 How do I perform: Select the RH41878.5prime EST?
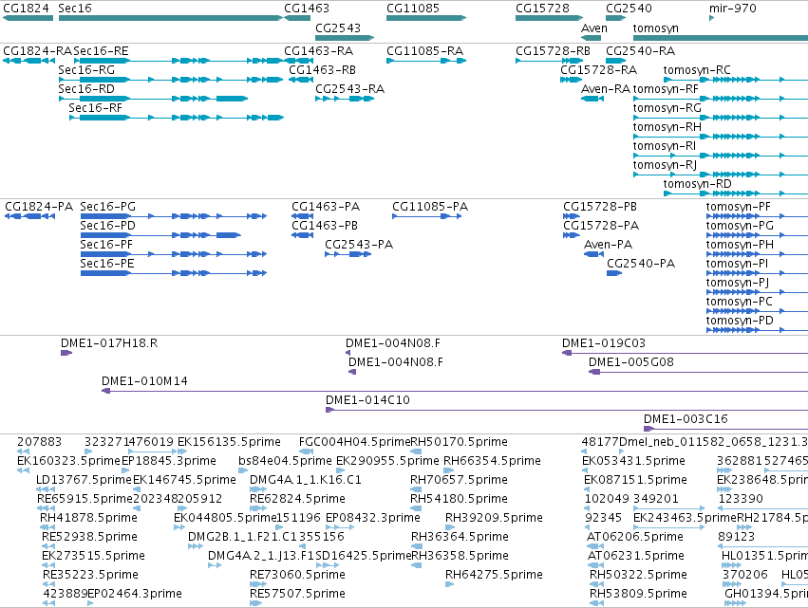[47, 527]
